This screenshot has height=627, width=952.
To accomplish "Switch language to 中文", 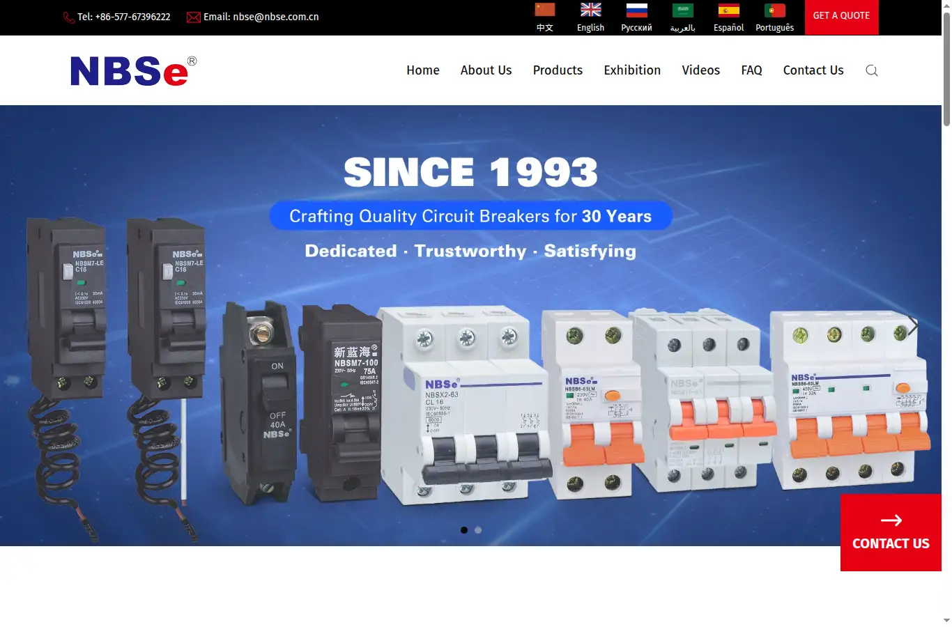I will pyautogui.click(x=545, y=28).
